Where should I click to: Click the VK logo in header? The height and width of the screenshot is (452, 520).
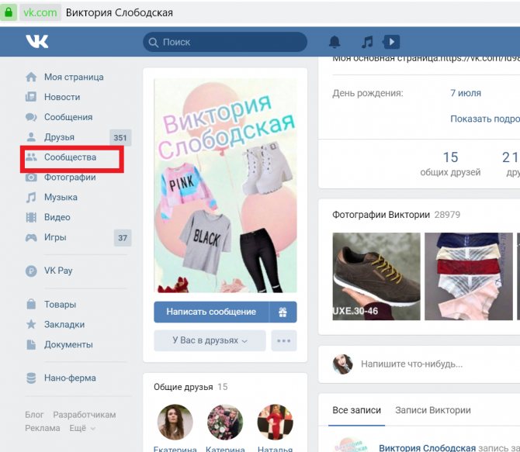[x=37, y=41]
